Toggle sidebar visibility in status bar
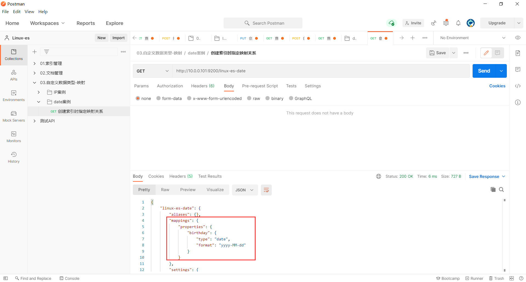This screenshot has width=526, height=282. (x=5, y=278)
